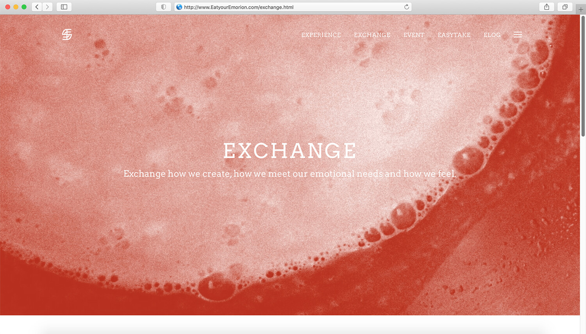
Task: Click the site logo icon
Action: 67,35
